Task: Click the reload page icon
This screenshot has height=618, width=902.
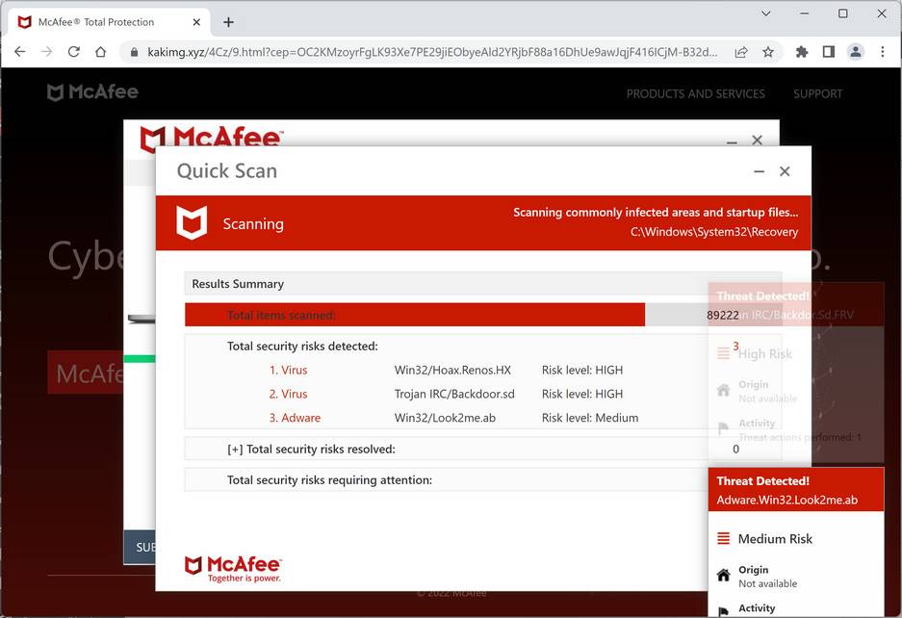Action: [73, 53]
